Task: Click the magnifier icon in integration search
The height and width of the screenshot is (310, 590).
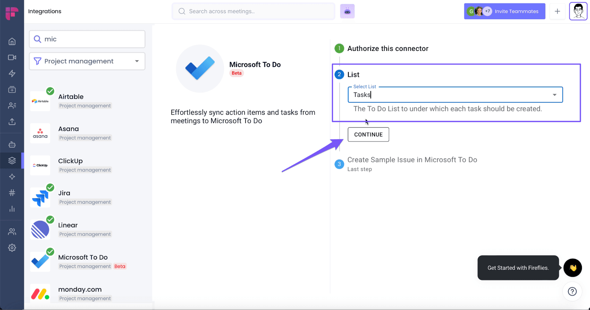Action: (x=37, y=39)
